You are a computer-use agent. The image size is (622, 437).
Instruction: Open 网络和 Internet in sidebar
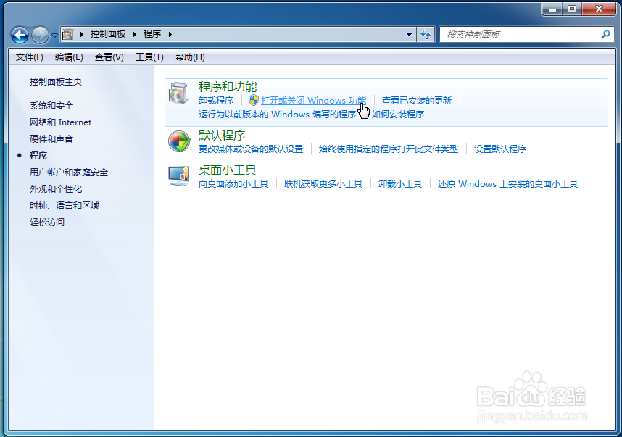60,122
